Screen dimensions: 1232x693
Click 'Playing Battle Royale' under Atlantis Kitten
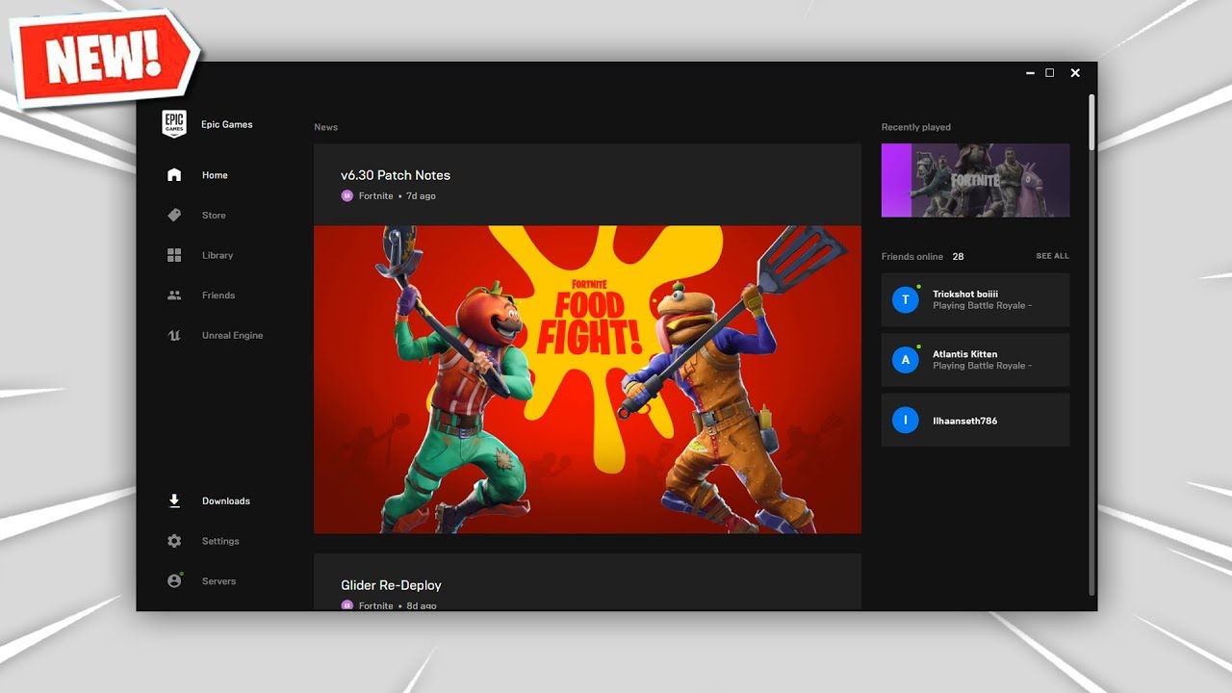point(982,366)
